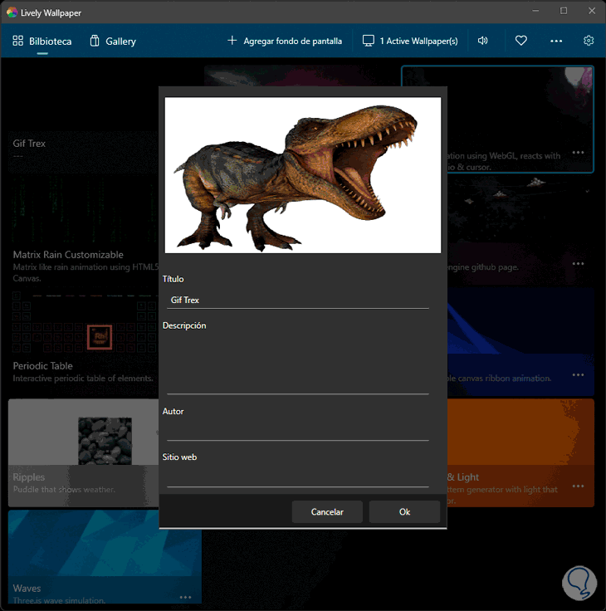The width and height of the screenshot is (606, 611).
Task: Click the Lively Wallpaper app logo
Action: click(x=12, y=12)
